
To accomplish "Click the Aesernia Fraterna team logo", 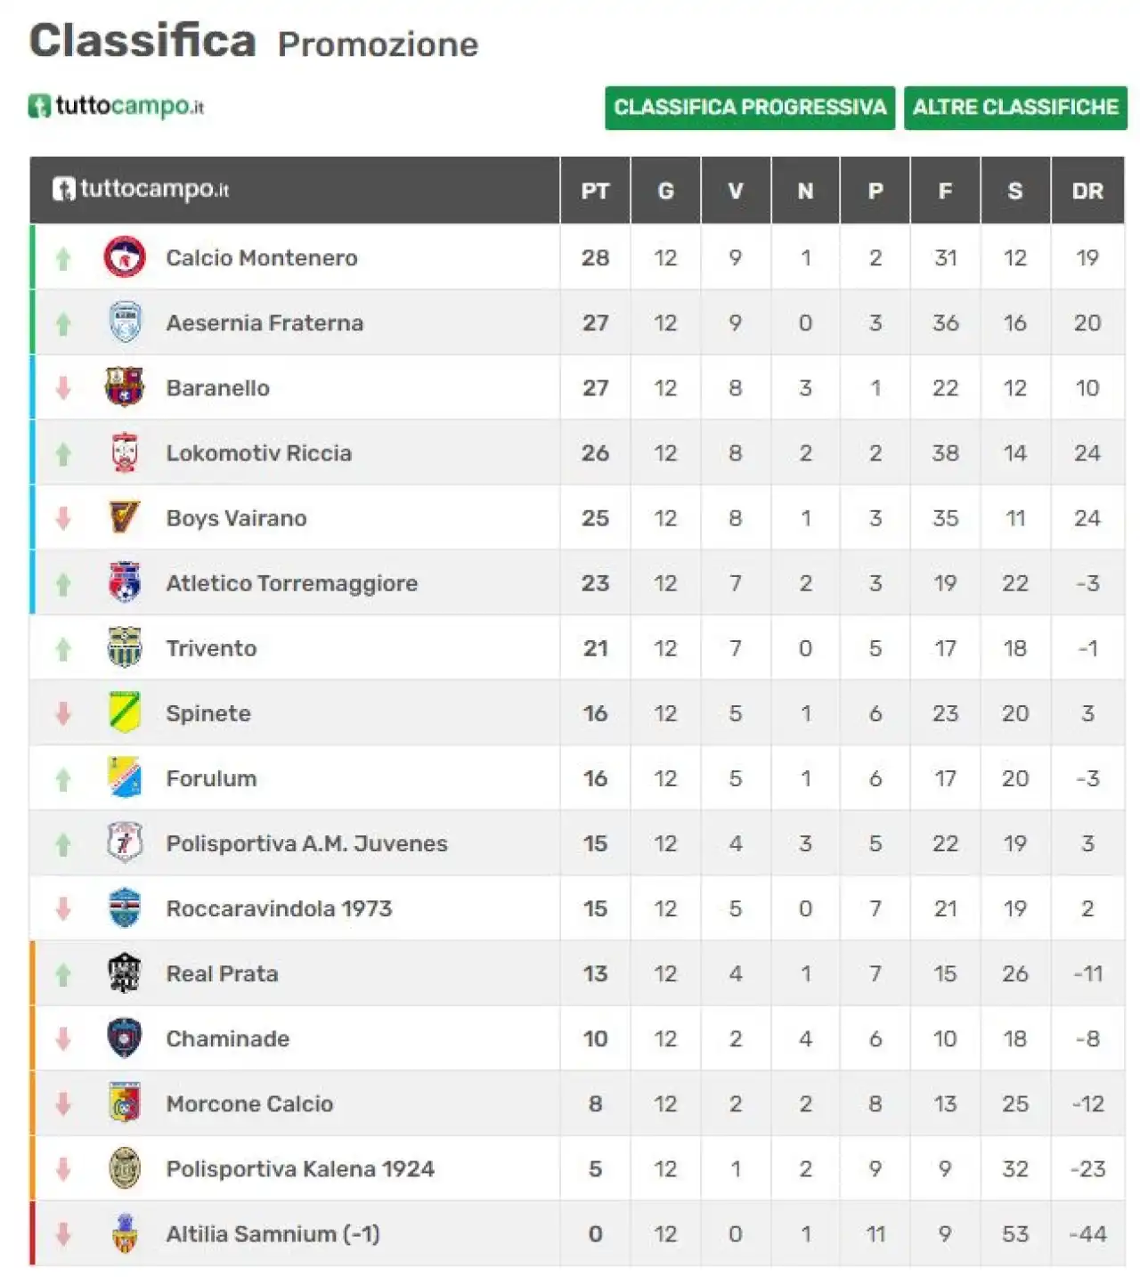I will coord(125,322).
